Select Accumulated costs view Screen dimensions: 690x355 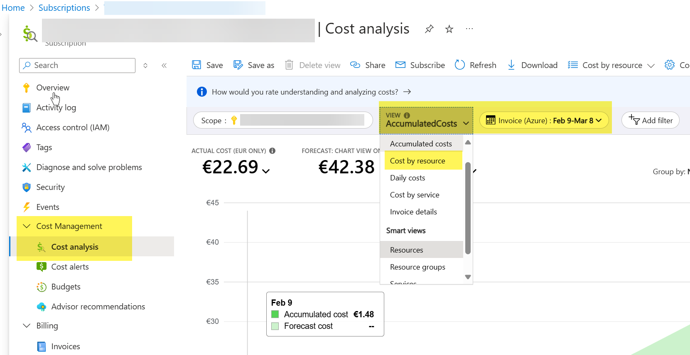421,143
